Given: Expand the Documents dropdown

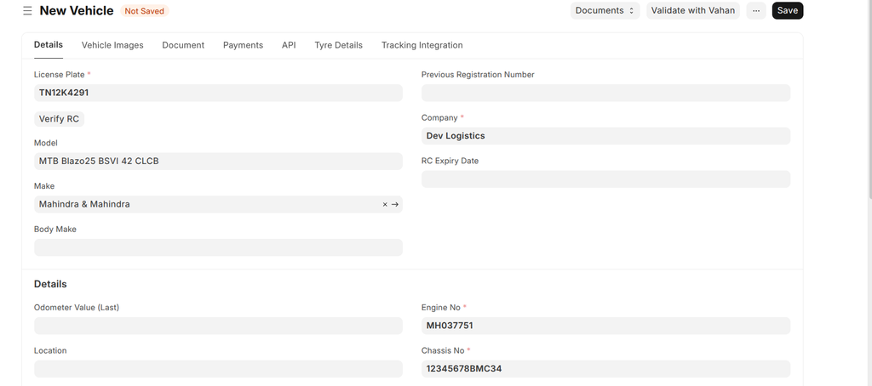Looking at the screenshot, I should [605, 11].
